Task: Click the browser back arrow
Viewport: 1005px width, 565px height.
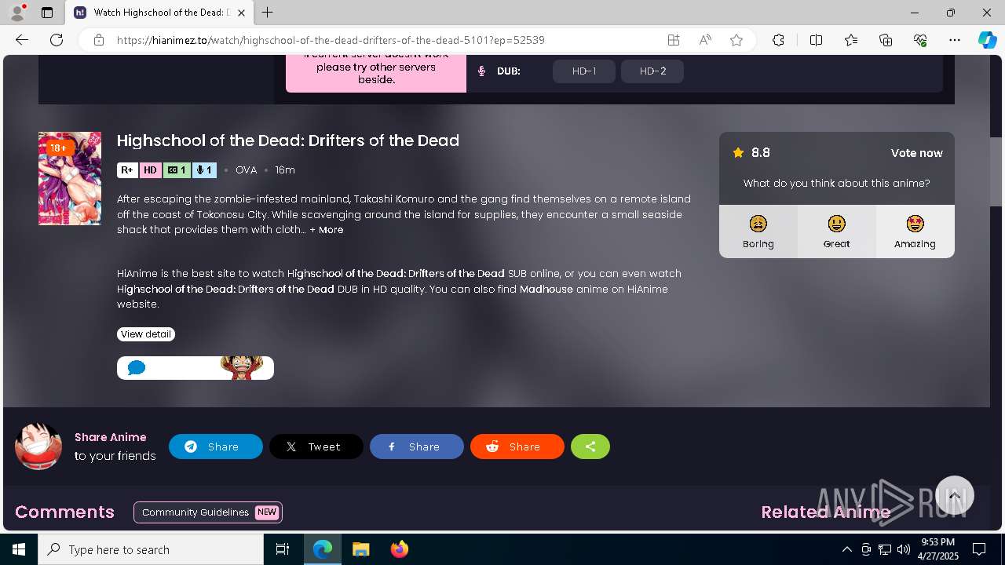Action: pyautogui.click(x=22, y=40)
